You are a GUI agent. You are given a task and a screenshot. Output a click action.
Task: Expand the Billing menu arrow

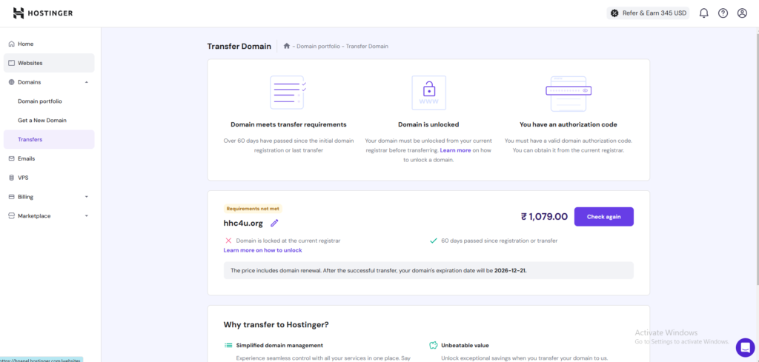pos(87,197)
